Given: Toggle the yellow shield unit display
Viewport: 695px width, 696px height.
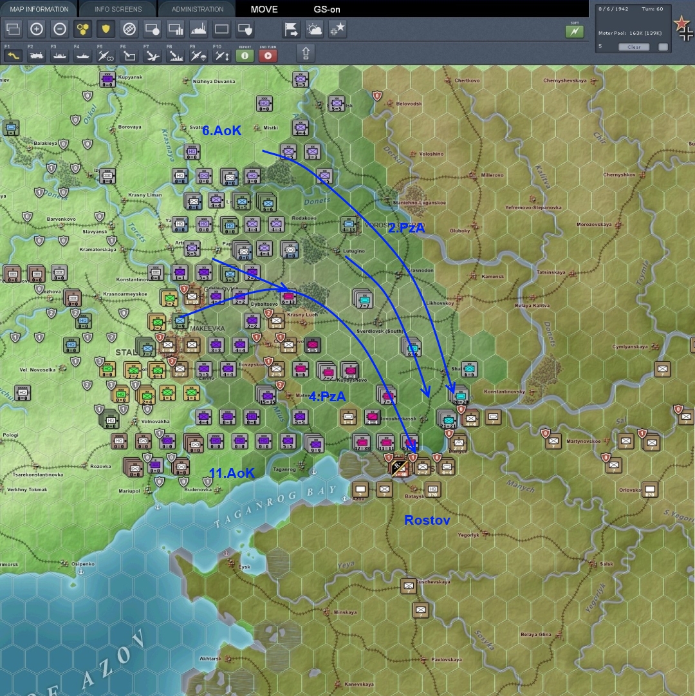Looking at the screenshot, I should [106, 29].
